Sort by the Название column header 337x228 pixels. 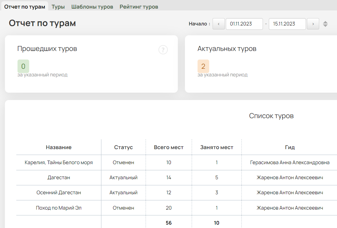[x=59, y=147]
